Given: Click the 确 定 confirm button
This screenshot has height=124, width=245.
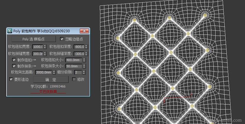Looking at the screenshot, I should (51, 80).
